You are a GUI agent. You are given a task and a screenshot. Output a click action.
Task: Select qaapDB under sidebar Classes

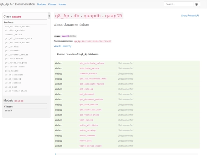(8, 111)
